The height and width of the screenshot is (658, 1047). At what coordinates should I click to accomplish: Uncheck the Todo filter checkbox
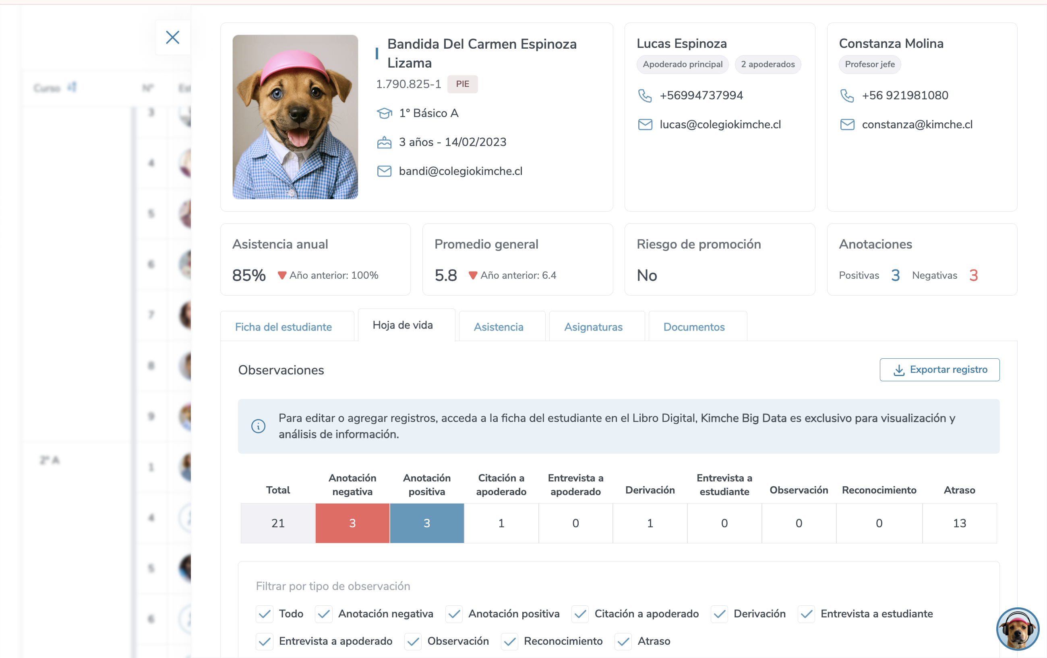pos(264,614)
